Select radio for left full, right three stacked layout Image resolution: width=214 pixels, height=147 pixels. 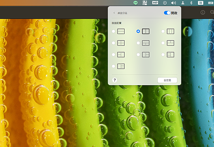tap(113, 66)
